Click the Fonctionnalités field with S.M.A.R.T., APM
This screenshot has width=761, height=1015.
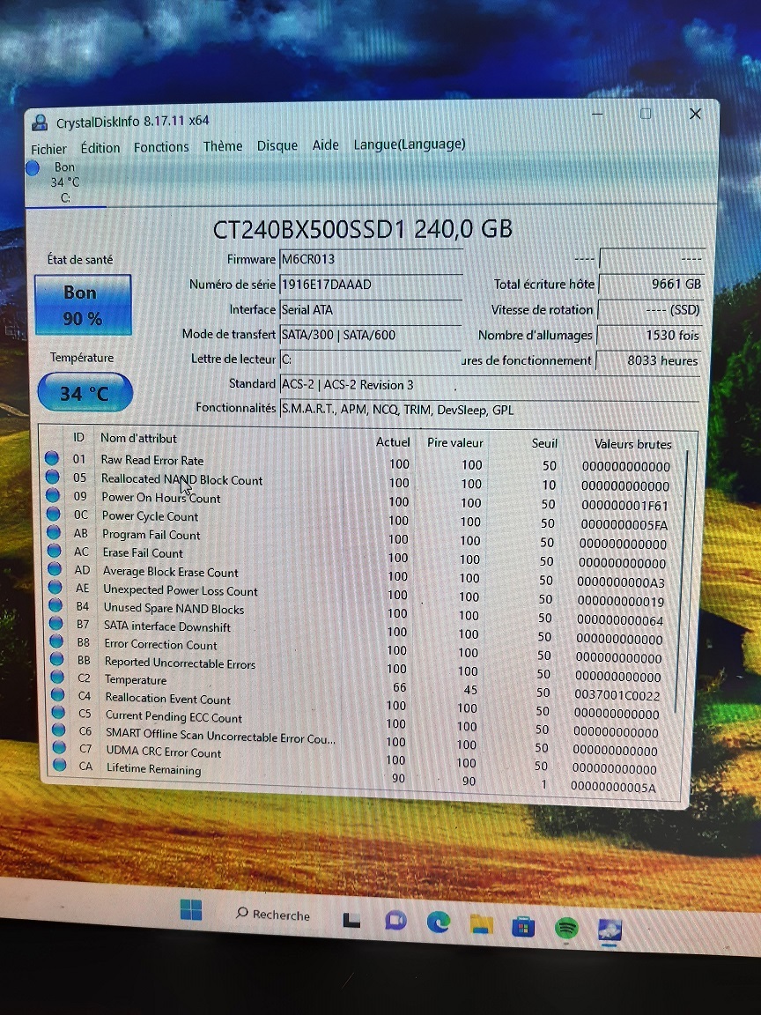[490, 410]
